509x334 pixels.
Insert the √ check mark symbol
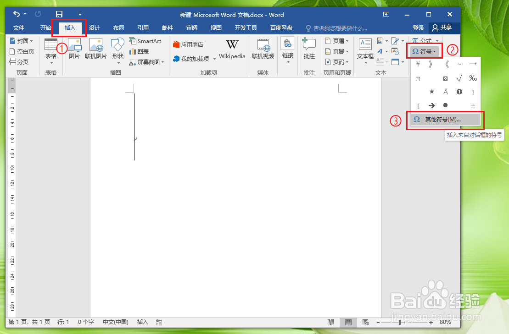pyautogui.click(x=459, y=78)
